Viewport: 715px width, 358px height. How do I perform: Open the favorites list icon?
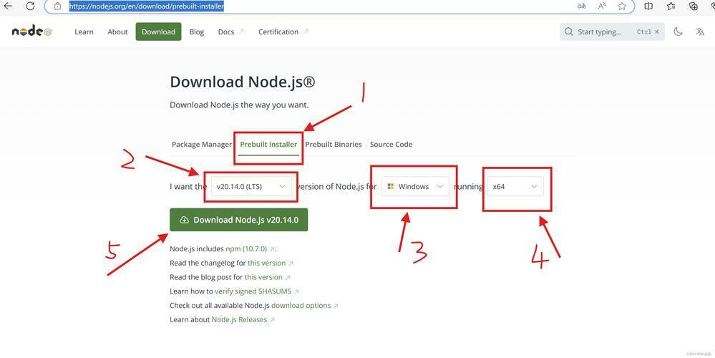tap(671, 6)
